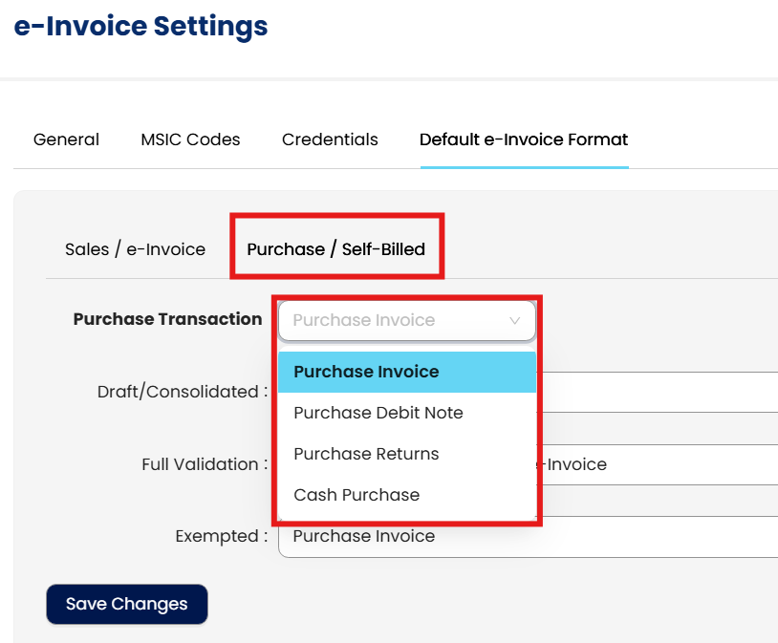Go to the Credentials tab
Viewport: 778px width, 643px height.
point(330,139)
